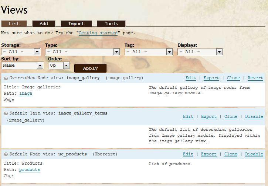Open the Import tab
This screenshot has height=186, width=268.
coord(76,24)
